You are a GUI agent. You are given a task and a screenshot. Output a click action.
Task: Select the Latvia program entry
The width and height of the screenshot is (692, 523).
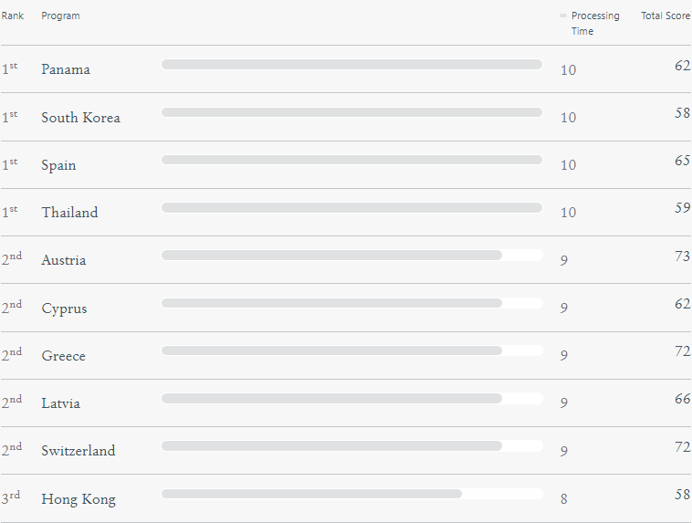pos(61,403)
